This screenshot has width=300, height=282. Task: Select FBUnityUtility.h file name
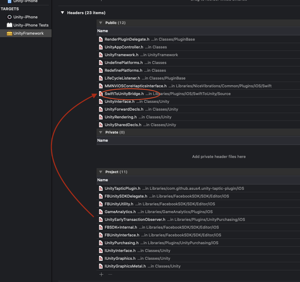coord(119,204)
